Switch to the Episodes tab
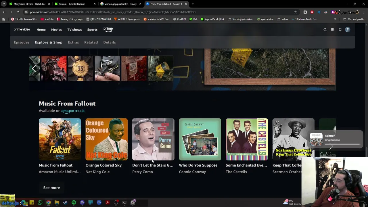The width and height of the screenshot is (368, 207). 22,42
